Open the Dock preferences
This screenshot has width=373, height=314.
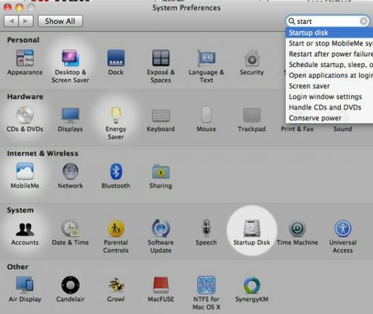116,62
